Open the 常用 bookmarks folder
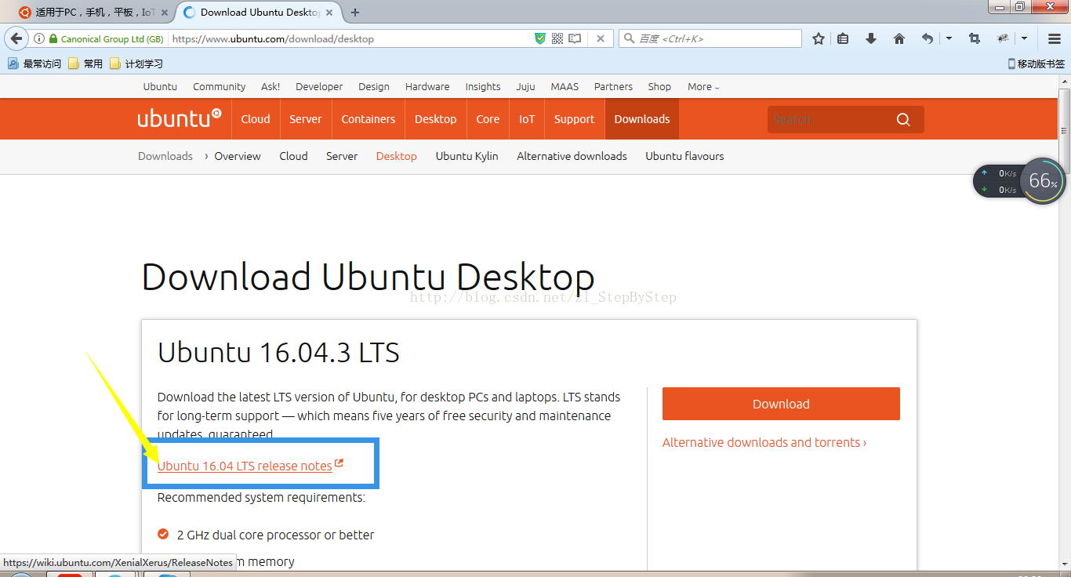The image size is (1071, 577). tap(85, 64)
